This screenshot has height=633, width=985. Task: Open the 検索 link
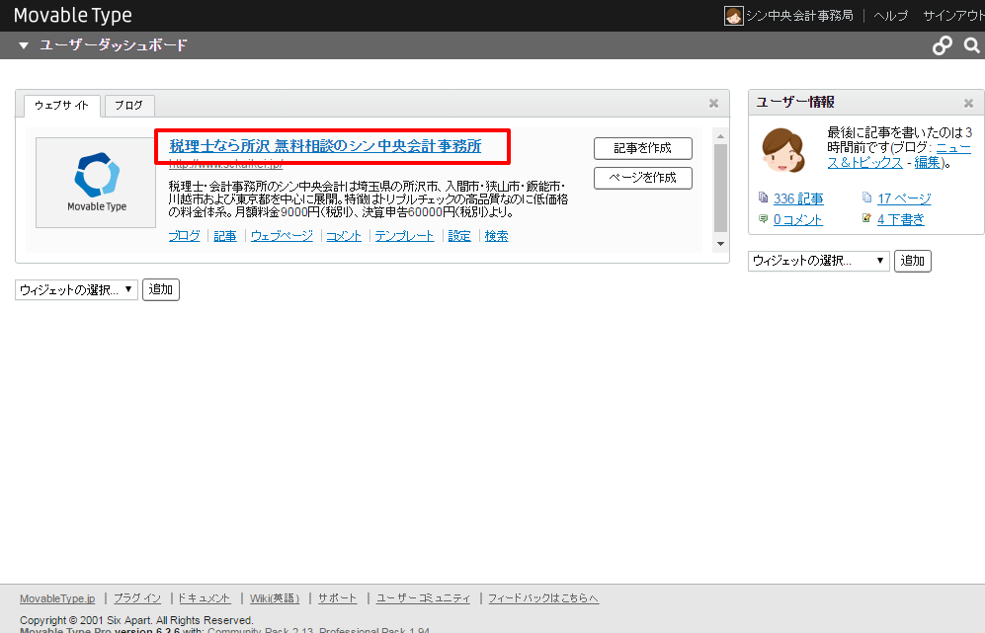(496, 235)
